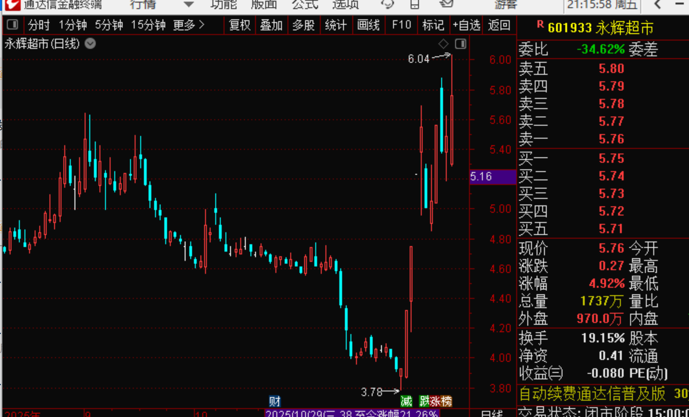Toggle the chart side panel icon
The image size is (689, 417).
pyautogui.click(x=460, y=44)
